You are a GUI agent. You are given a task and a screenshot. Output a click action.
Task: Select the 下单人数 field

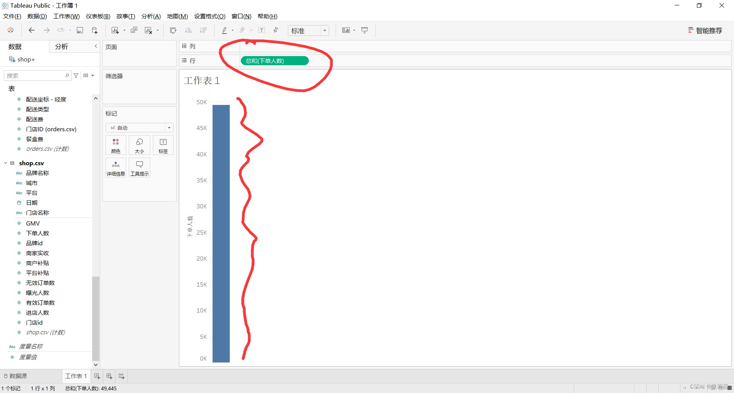pyautogui.click(x=37, y=233)
